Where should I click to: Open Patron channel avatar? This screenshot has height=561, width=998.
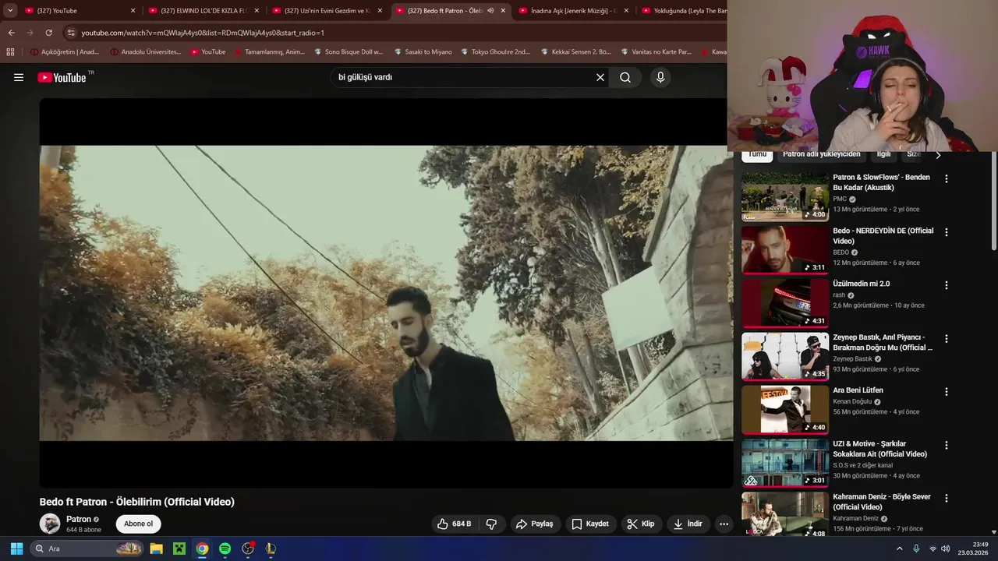(x=50, y=524)
